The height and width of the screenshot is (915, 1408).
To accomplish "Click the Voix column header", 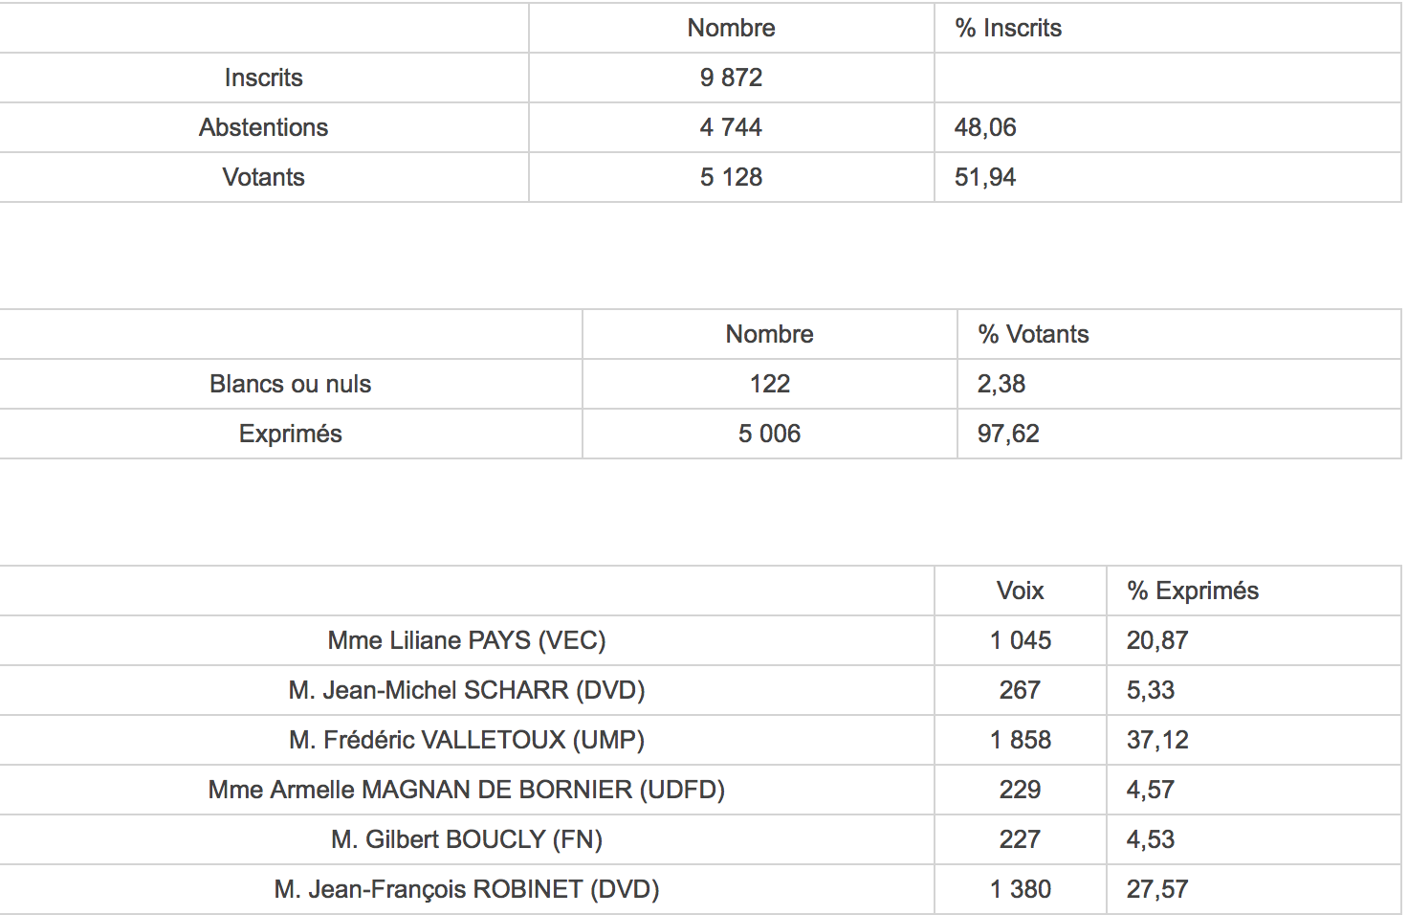I will coord(1020,591).
